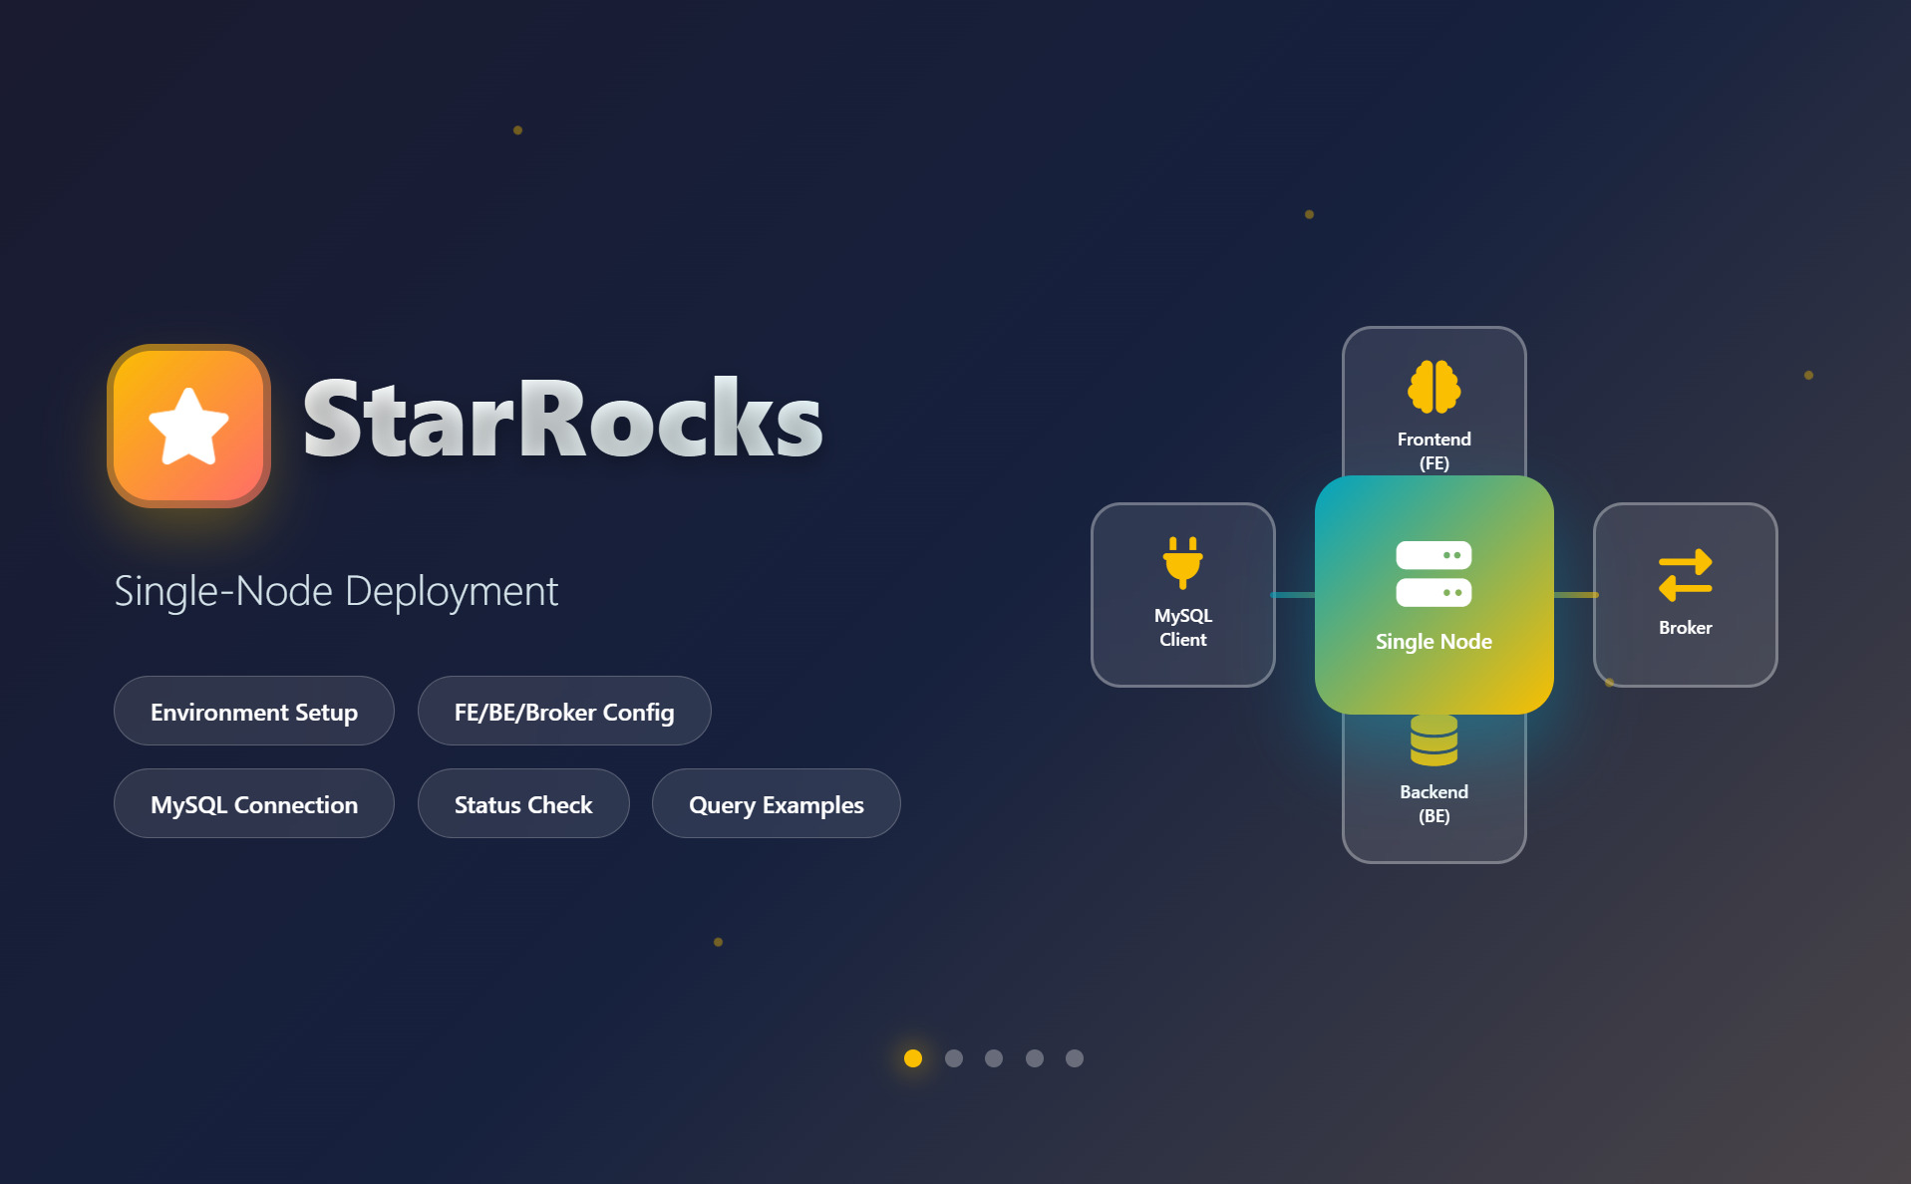The height and width of the screenshot is (1184, 1911).
Task: Open the Status Check section
Action: click(x=522, y=803)
